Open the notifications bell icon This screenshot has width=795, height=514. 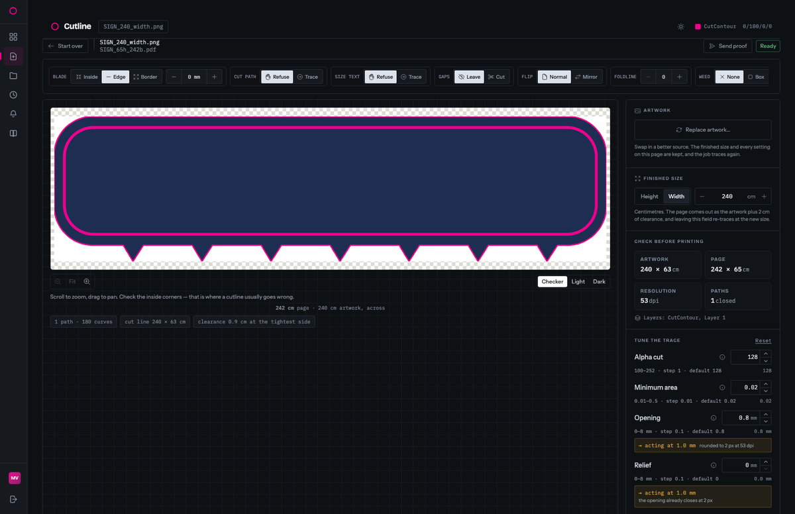coord(13,114)
